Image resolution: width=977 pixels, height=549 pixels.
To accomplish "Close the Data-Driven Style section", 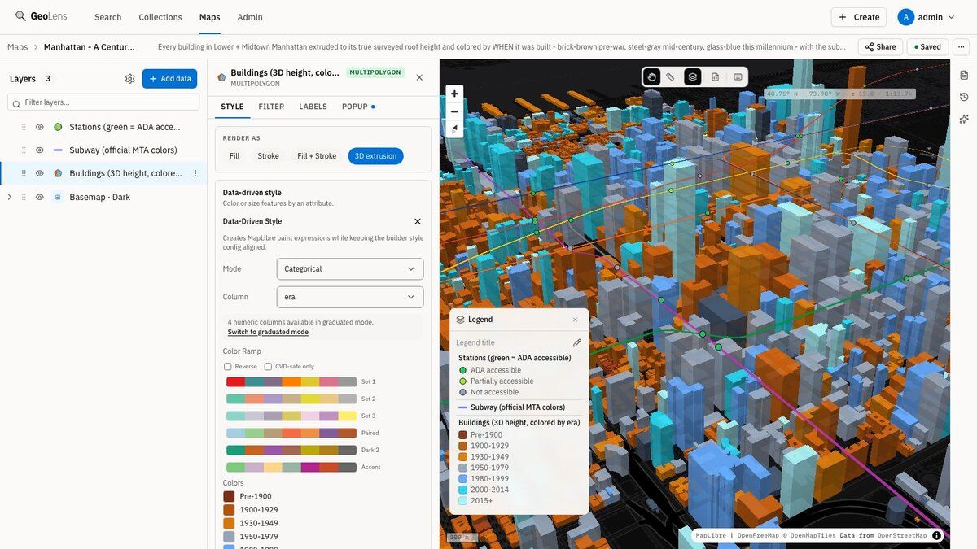I will pyautogui.click(x=418, y=221).
